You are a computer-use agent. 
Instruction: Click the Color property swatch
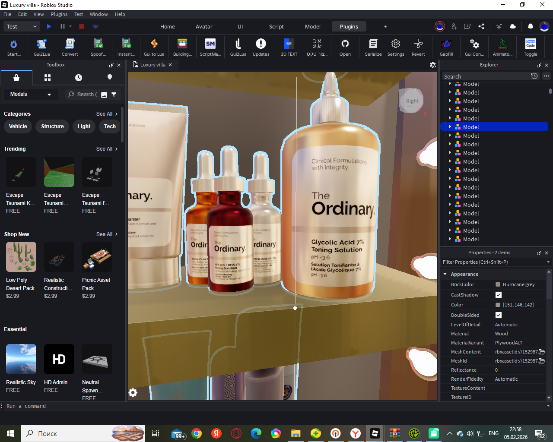(498, 305)
